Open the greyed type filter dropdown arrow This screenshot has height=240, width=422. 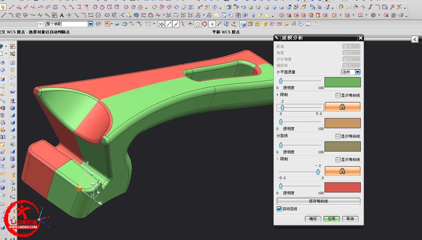40,24
